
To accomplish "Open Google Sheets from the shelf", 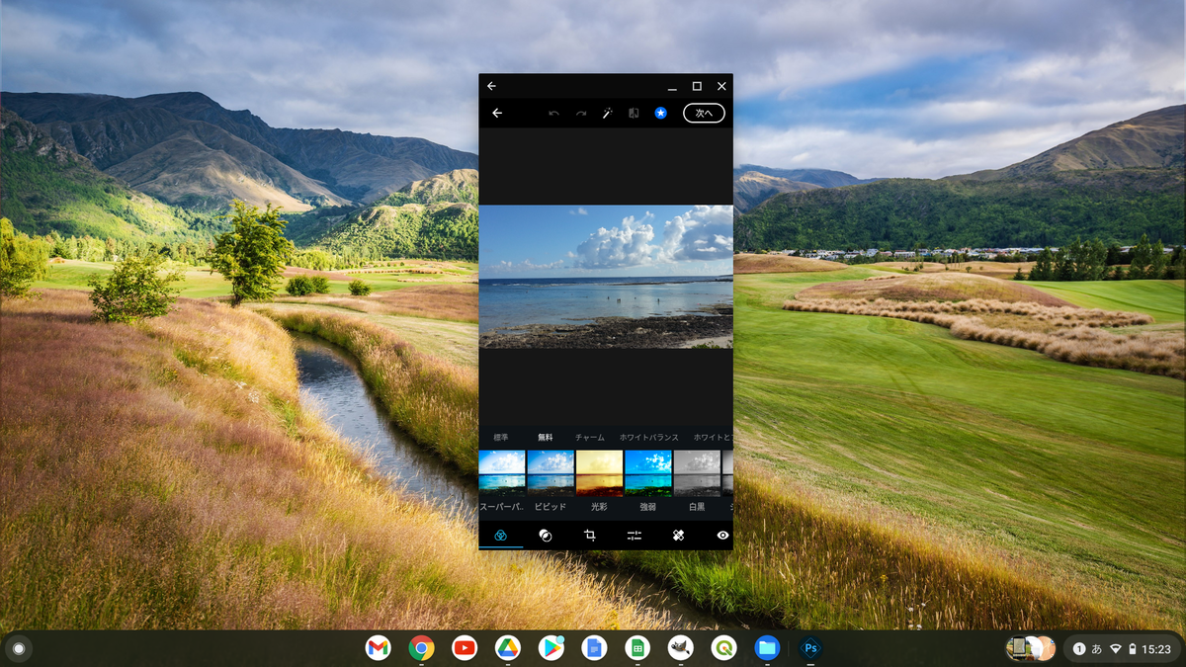I will (637, 648).
